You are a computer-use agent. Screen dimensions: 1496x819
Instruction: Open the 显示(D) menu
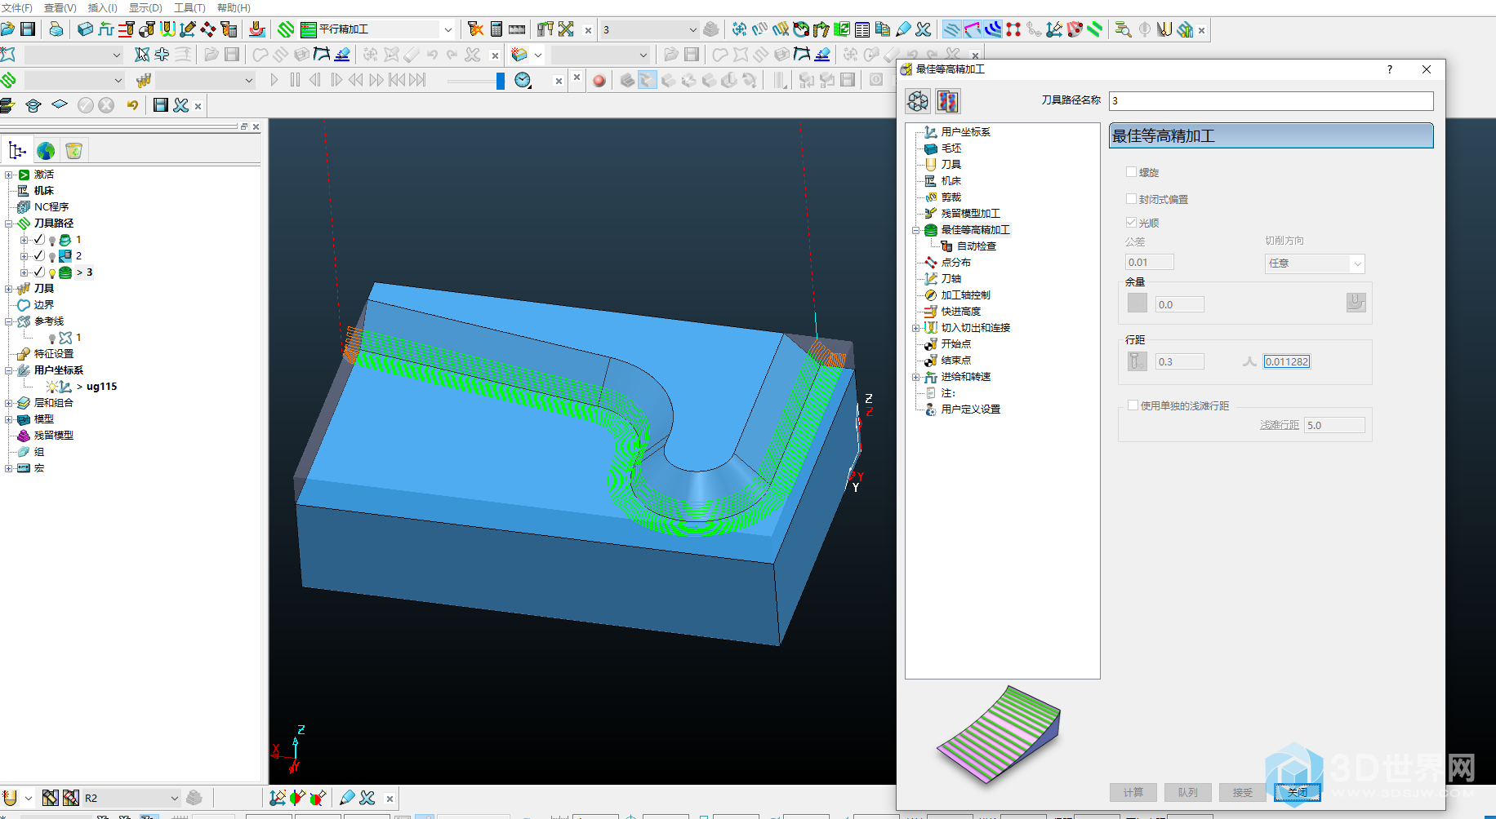click(x=145, y=7)
